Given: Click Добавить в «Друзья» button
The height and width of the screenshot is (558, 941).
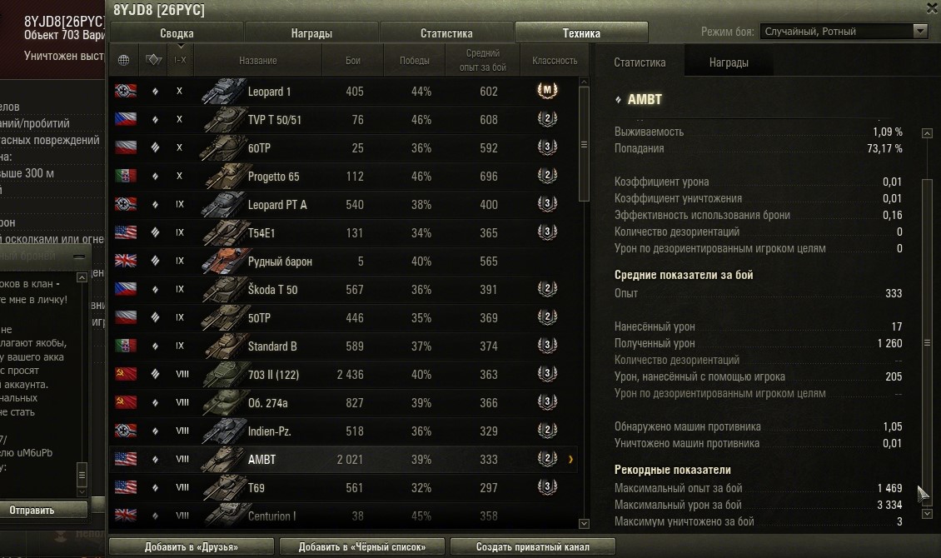Looking at the screenshot, I should (192, 546).
